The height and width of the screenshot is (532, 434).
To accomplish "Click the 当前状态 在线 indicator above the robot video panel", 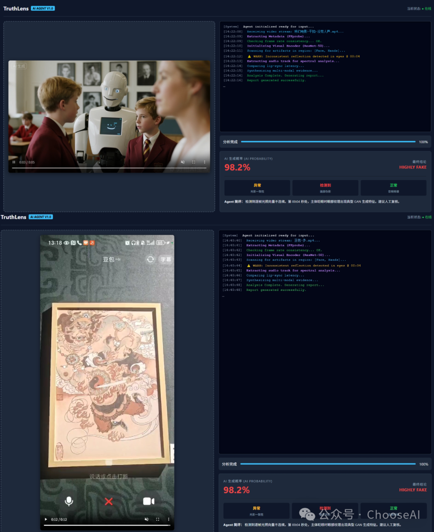I will point(419,8).
